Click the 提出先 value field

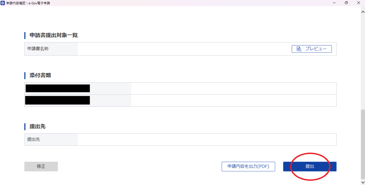tap(207, 139)
